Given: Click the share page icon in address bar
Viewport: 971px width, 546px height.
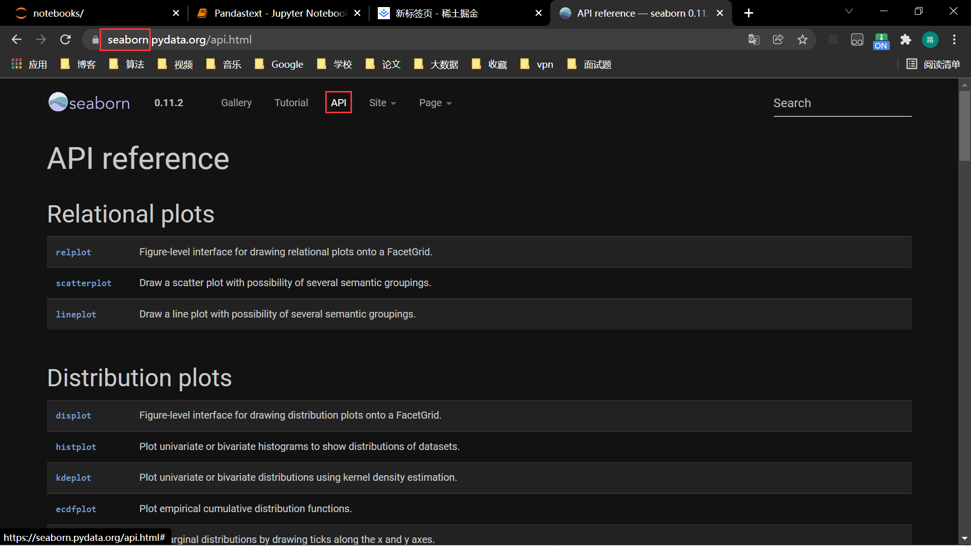Looking at the screenshot, I should click(778, 39).
